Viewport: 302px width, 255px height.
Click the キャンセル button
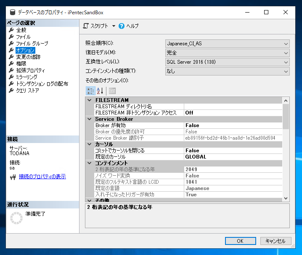276,241
